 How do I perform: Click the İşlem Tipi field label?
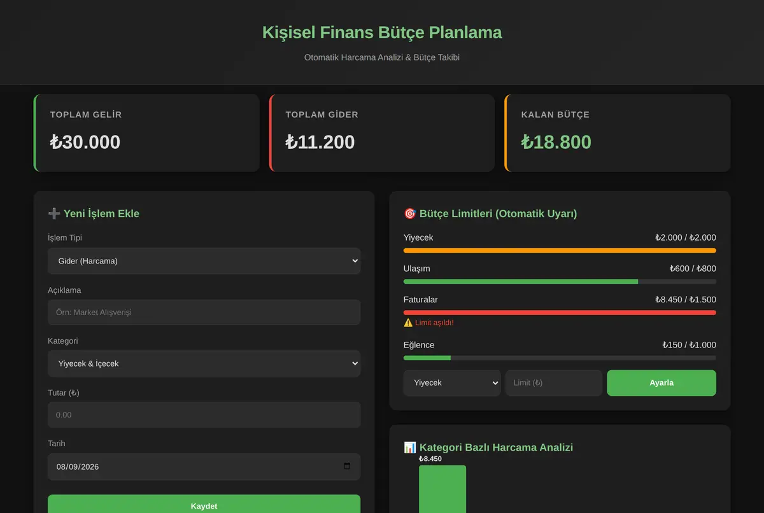click(x=65, y=237)
